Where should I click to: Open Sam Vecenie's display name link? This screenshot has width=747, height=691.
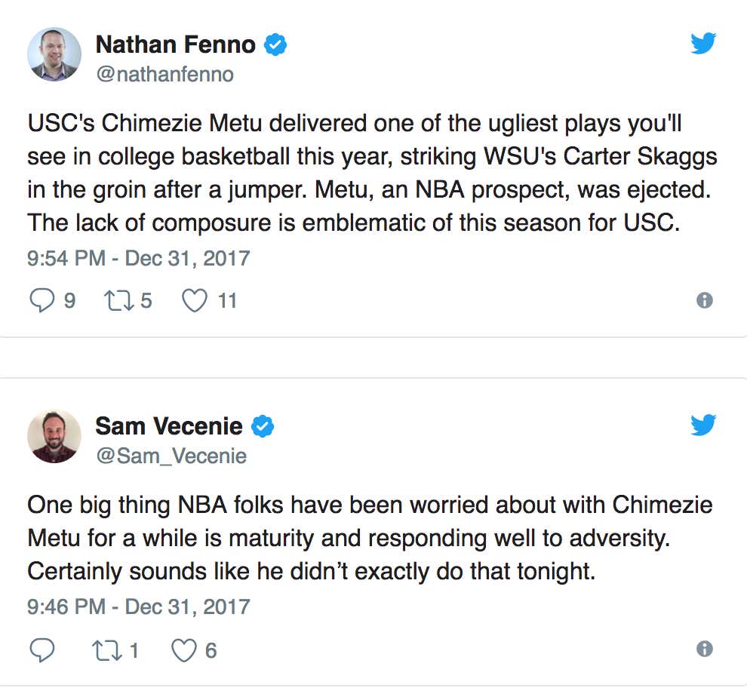click(x=168, y=426)
